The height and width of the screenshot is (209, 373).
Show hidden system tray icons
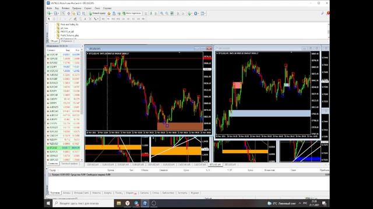(x=300, y=203)
